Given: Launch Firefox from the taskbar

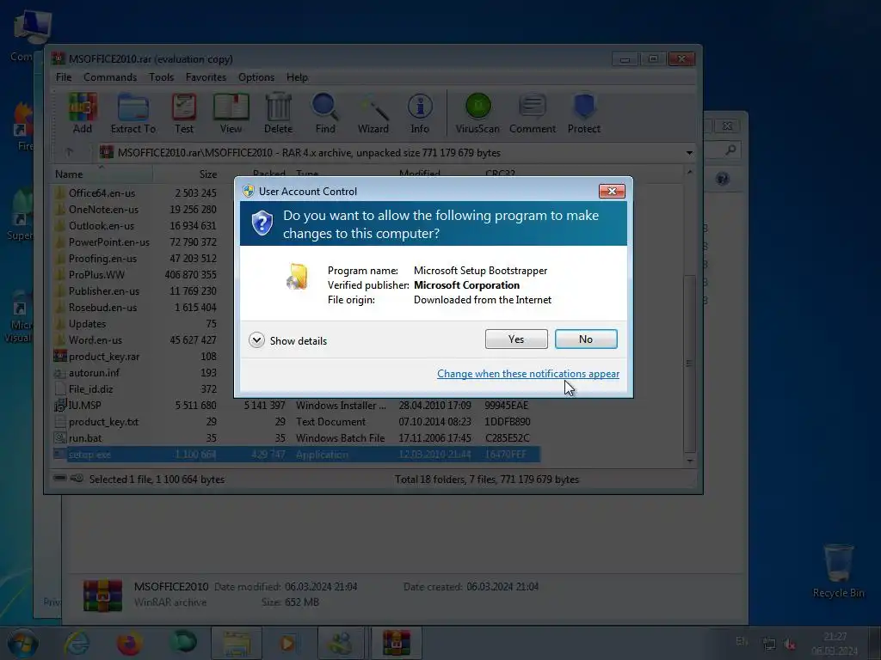Looking at the screenshot, I should [x=129, y=643].
